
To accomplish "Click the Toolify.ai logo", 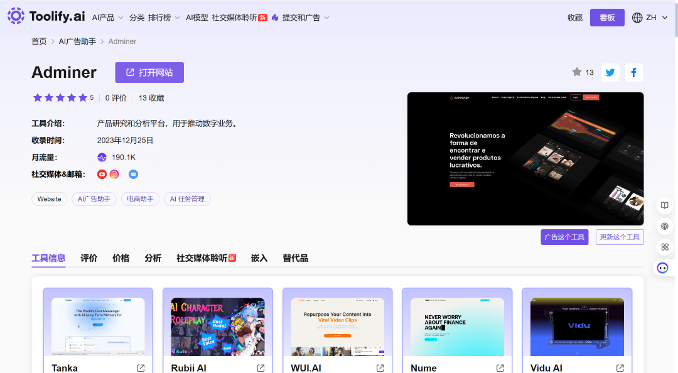I will 46,16.
